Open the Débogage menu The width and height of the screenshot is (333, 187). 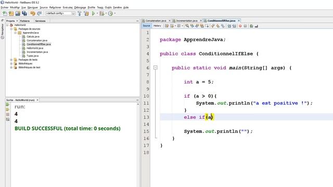pos(80,7)
